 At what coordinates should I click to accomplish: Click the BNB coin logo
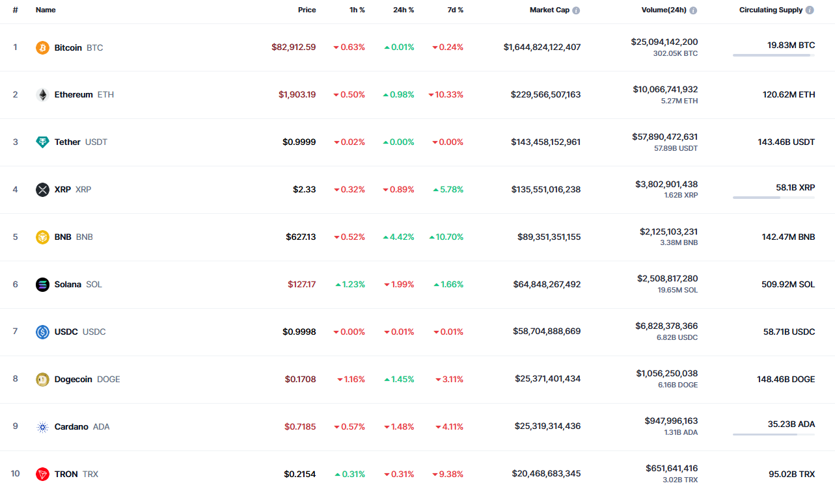click(42, 237)
